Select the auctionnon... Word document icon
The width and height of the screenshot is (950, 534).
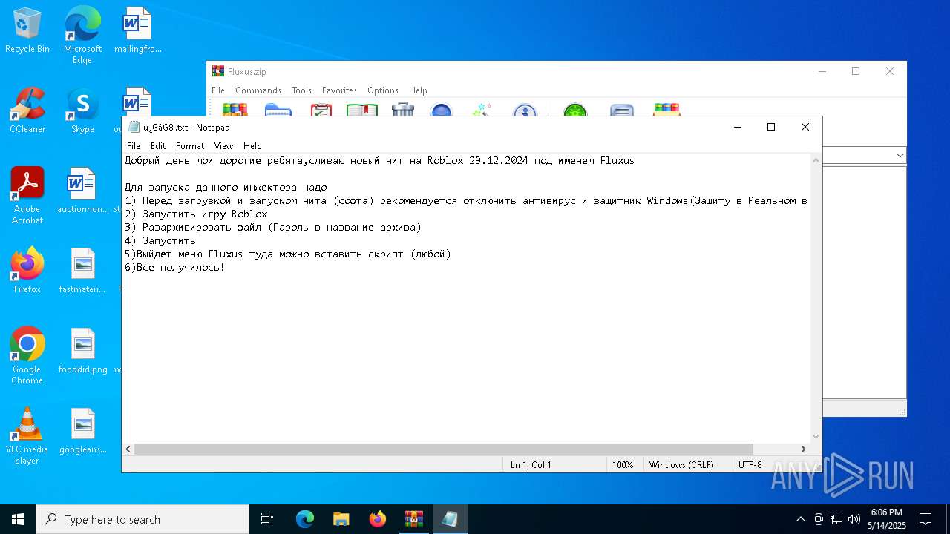click(82, 191)
